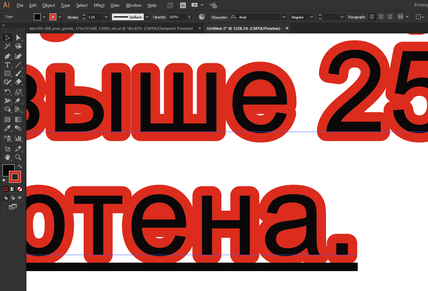Select the Direct Selection tool

click(x=18, y=37)
